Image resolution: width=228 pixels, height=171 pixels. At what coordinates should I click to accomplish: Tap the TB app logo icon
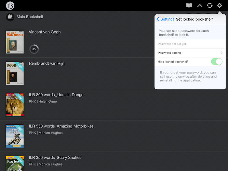[10, 5]
